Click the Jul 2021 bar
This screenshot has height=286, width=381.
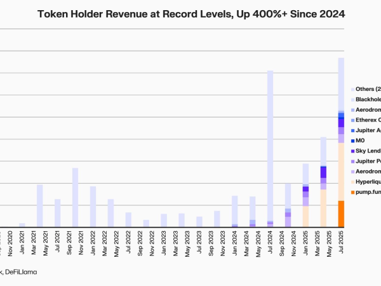point(58,213)
